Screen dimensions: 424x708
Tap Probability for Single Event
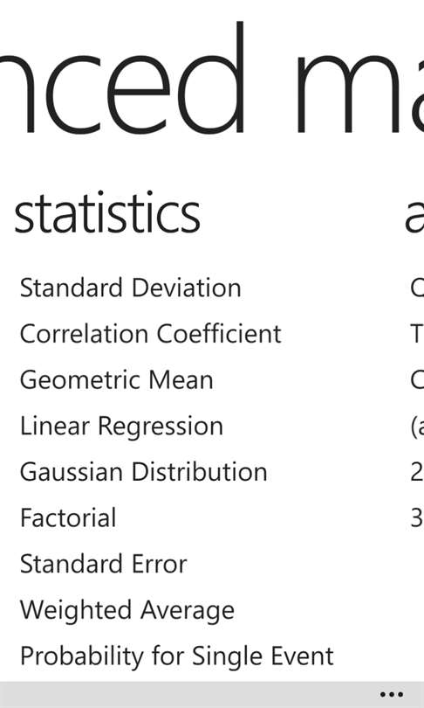point(176,656)
